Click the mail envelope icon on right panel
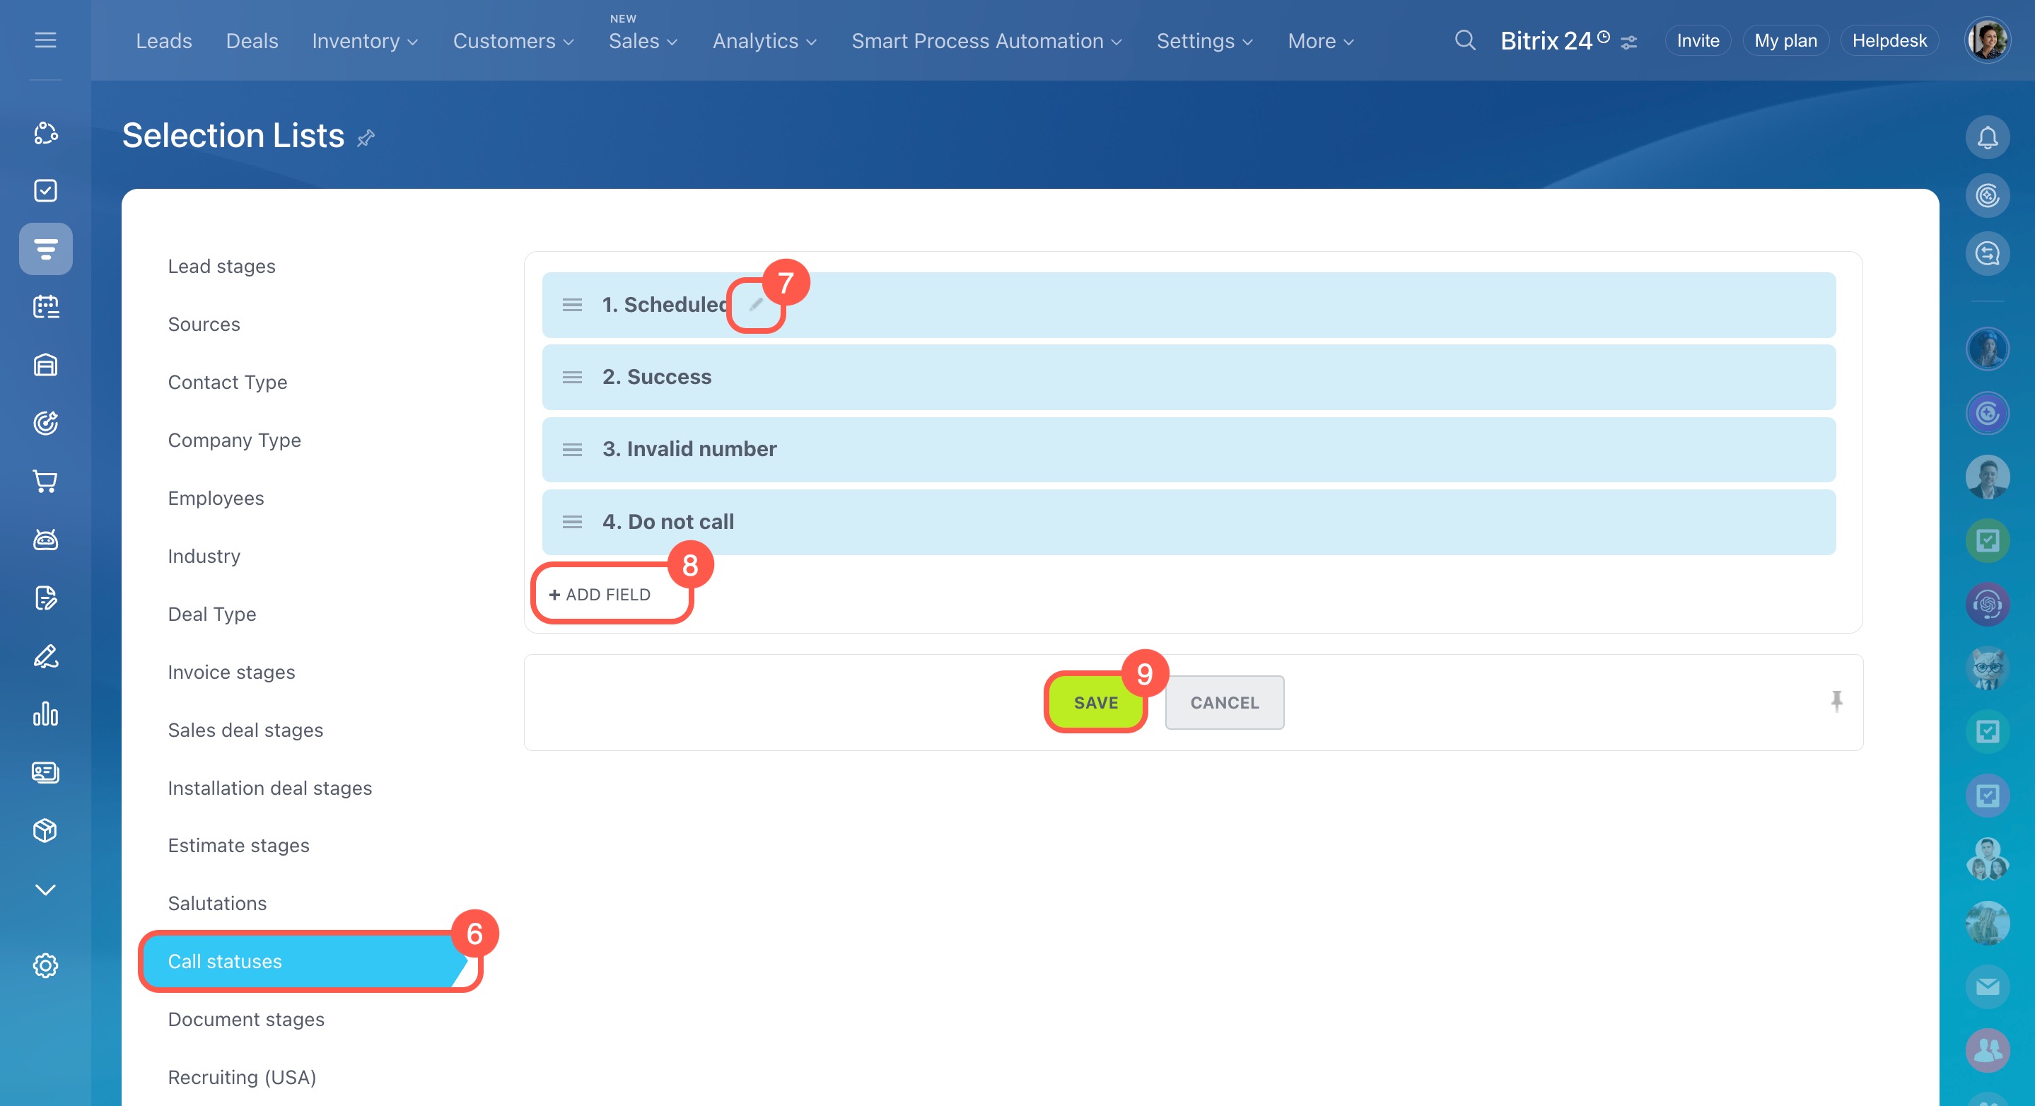2035x1106 pixels. tap(1987, 986)
